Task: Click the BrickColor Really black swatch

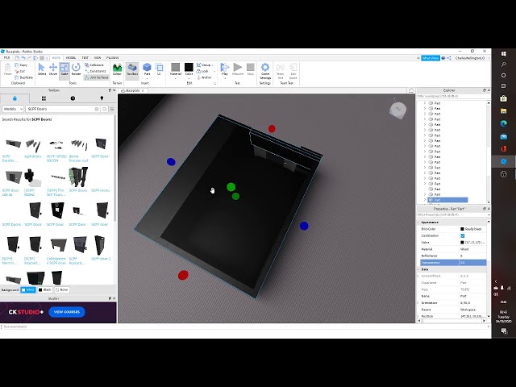Action: (x=462, y=229)
